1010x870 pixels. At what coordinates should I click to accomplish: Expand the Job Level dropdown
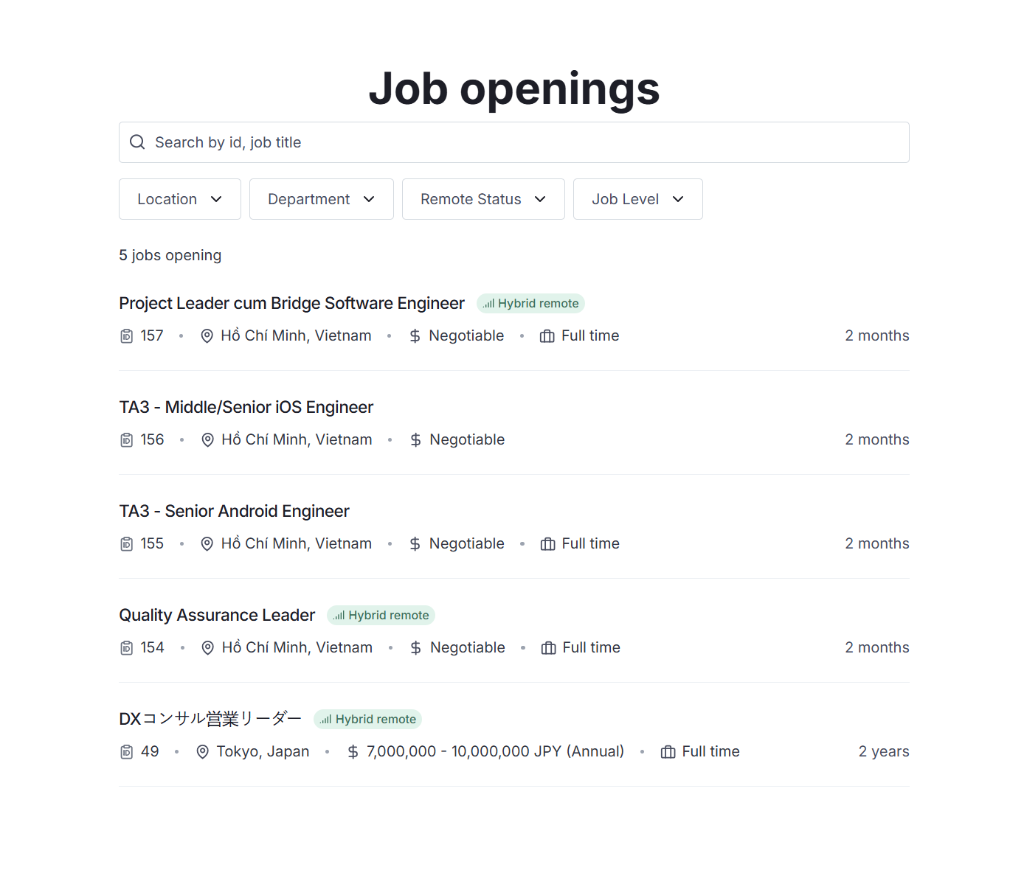(x=637, y=199)
